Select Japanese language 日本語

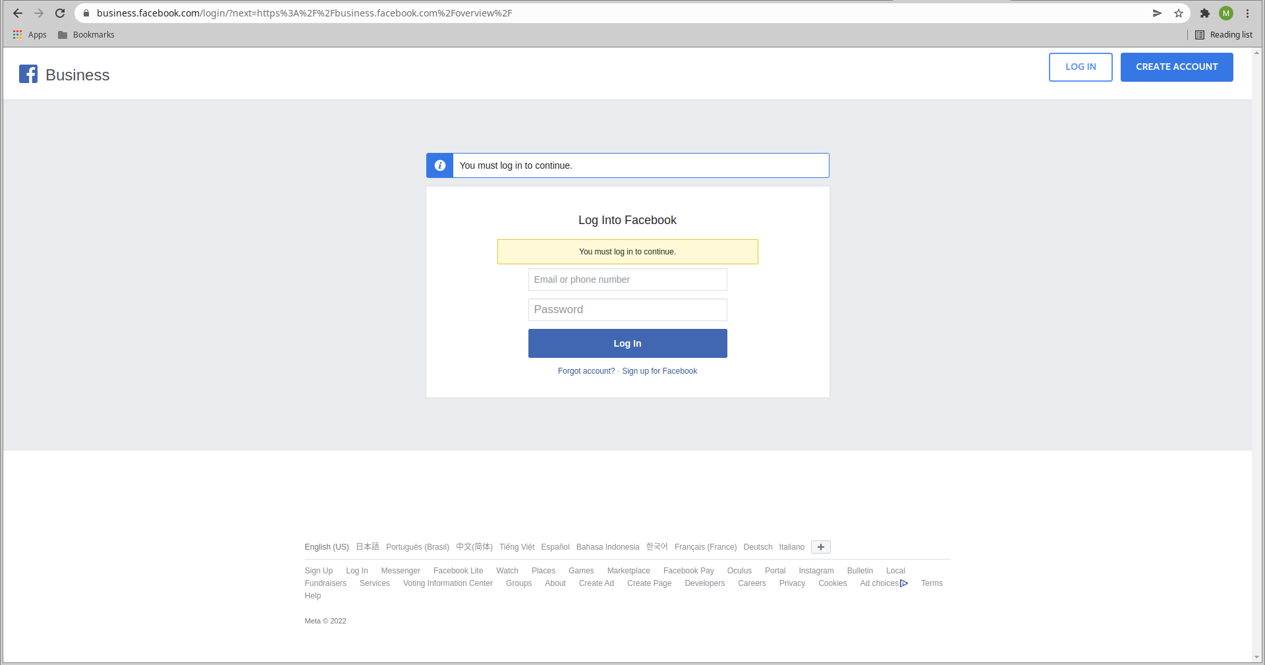point(368,547)
